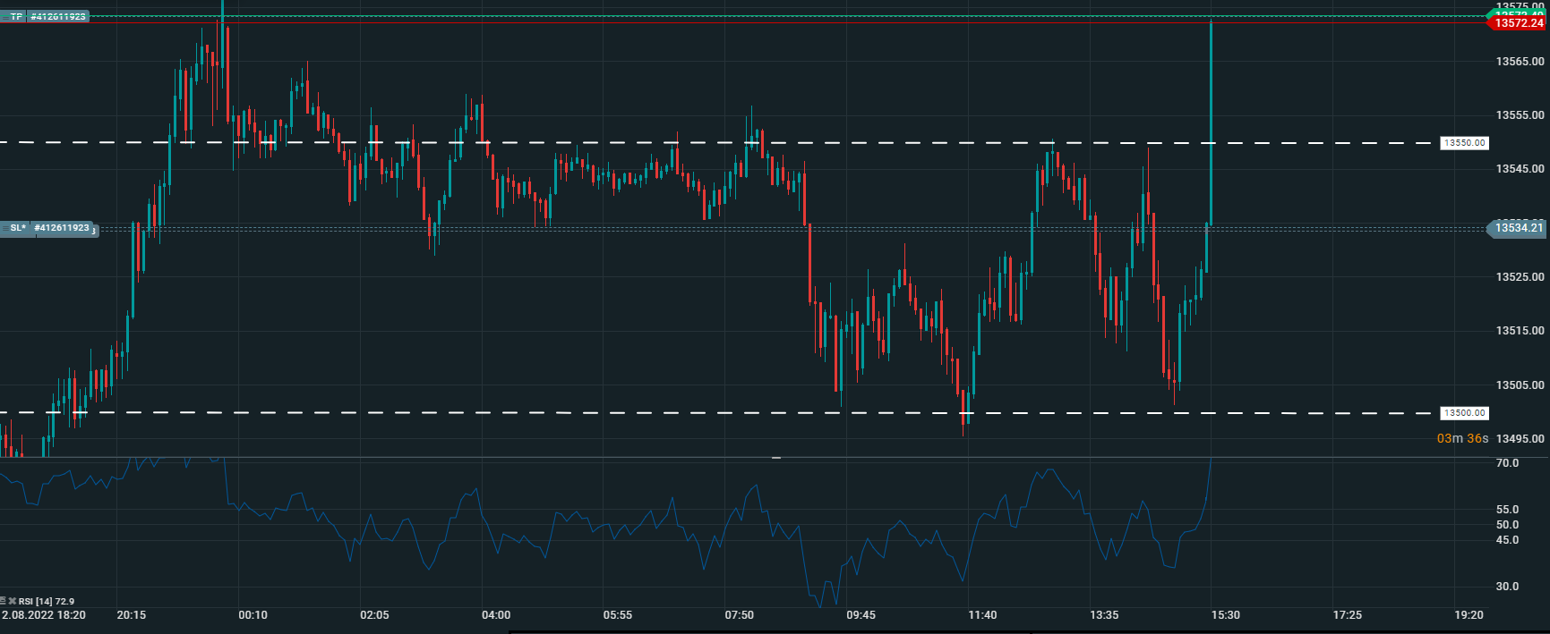This screenshot has height=634, width=1550.
Task: Click the 05:55 time axis label
Action: (x=618, y=615)
